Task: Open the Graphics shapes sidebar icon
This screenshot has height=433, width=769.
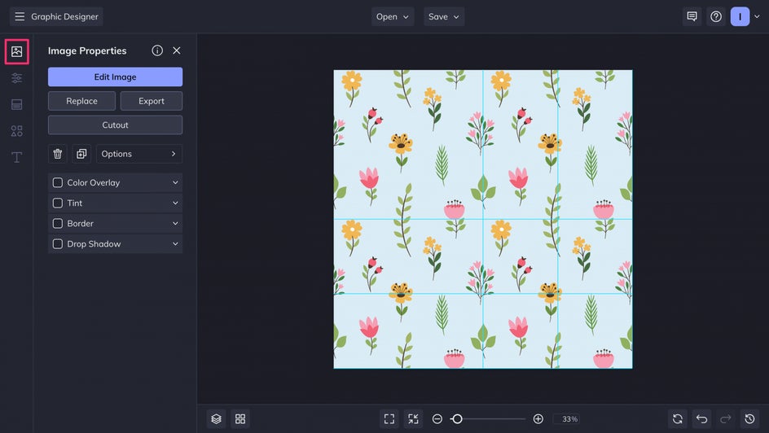Action: click(x=16, y=131)
